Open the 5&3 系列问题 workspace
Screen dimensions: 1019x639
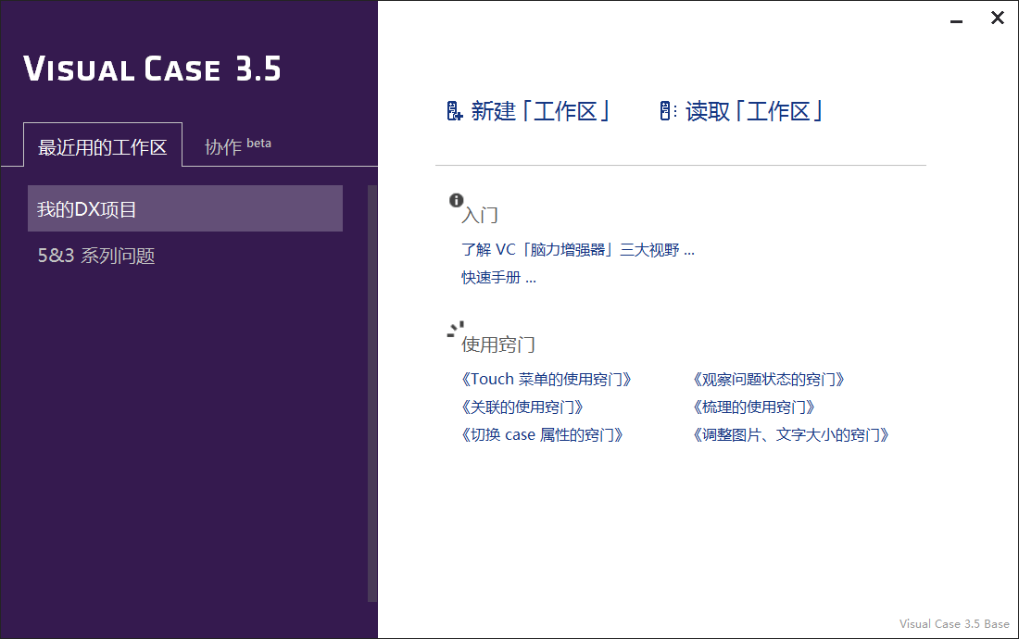click(96, 256)
